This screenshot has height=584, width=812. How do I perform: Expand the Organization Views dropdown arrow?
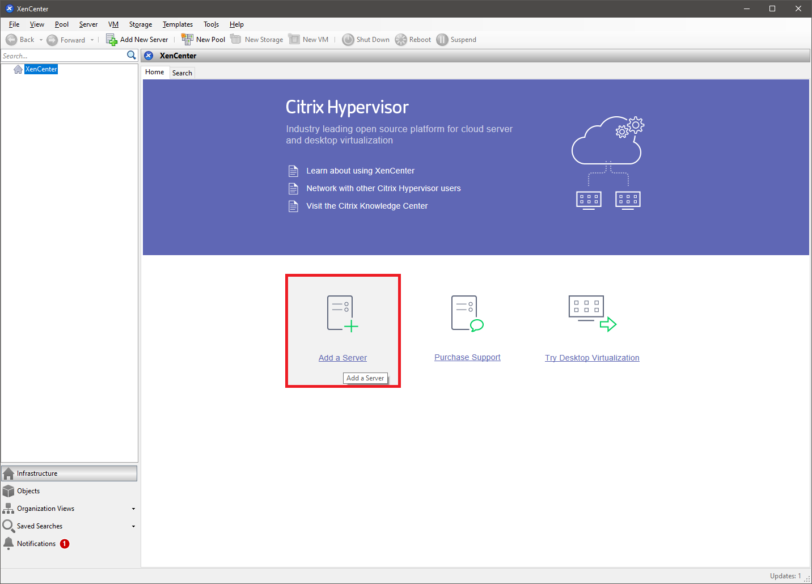[x=133, y=509]
